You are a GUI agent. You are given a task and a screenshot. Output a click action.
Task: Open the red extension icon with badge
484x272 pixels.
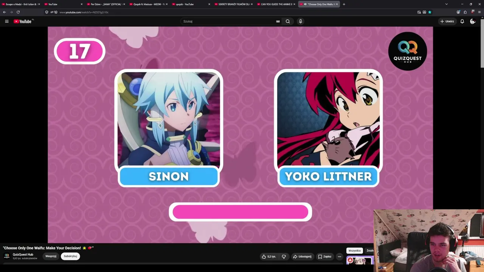472,12
